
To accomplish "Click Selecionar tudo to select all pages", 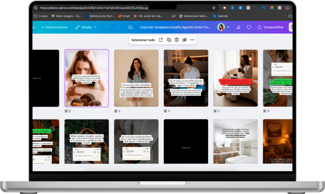I will pyautogui.click(x=143, y=40).
